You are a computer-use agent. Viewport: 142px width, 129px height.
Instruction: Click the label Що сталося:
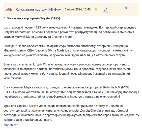click(12, 27)
